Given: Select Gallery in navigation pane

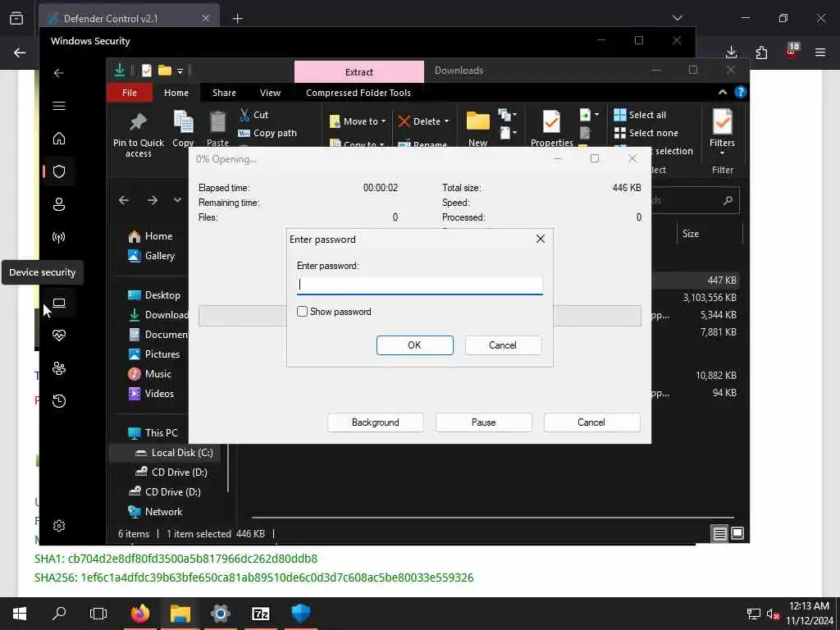Looking at the screenshot, I should click(x=152, y=256).
